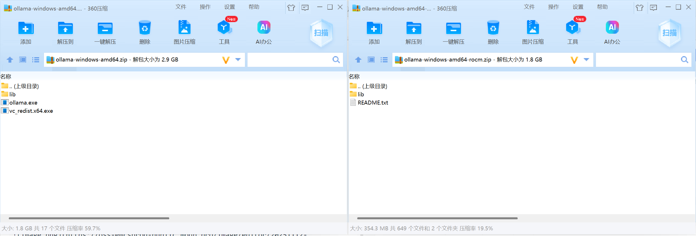
Task: Click search magnifier in right window
Action: [x=685, y=59]
